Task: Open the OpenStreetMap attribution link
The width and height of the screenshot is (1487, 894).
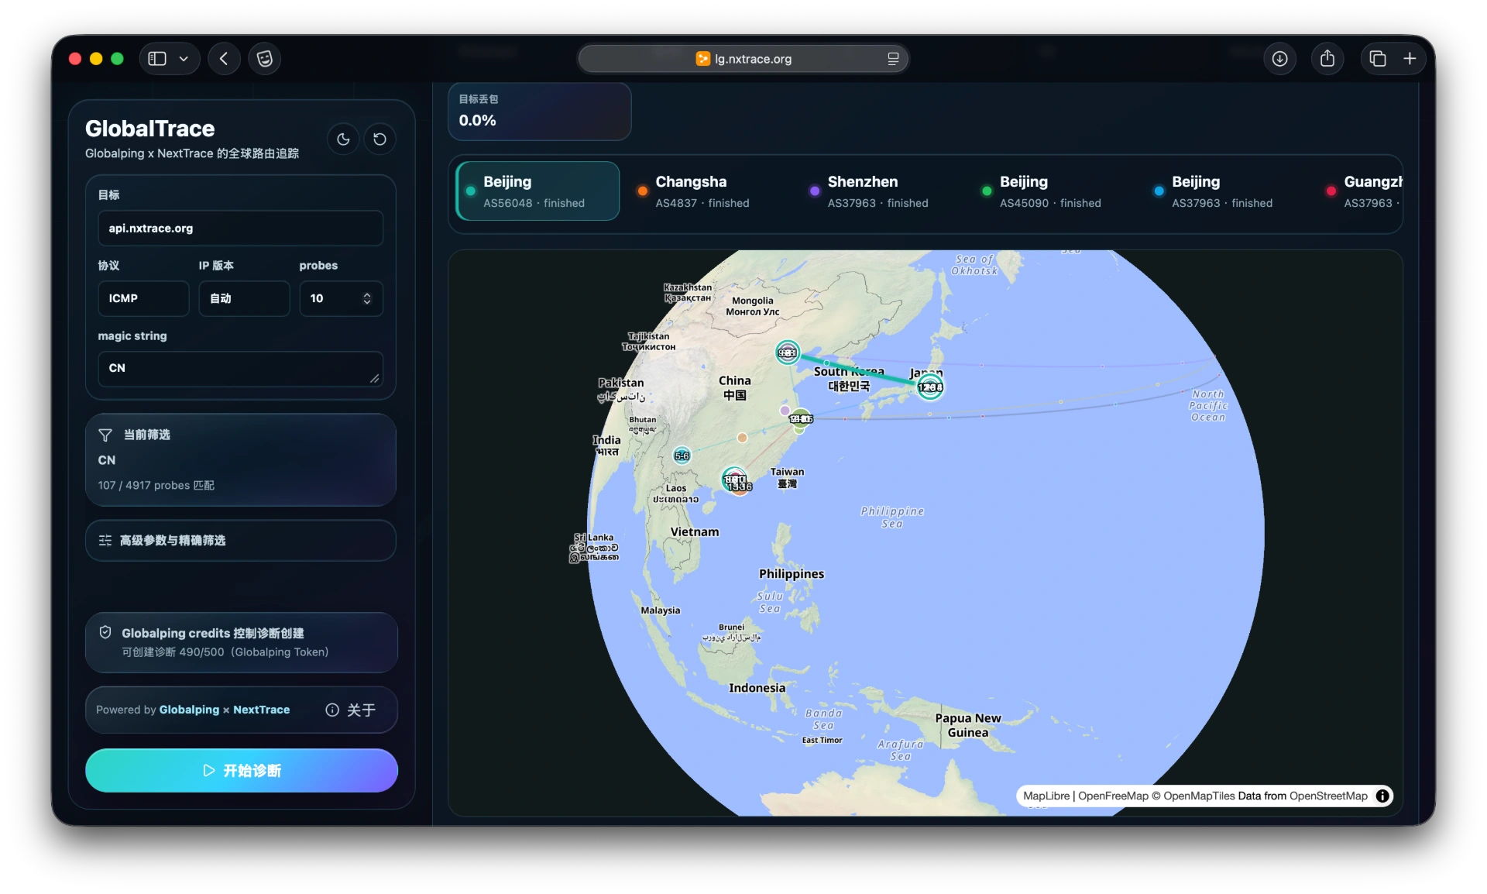Action: click(x=1328, y=796)
